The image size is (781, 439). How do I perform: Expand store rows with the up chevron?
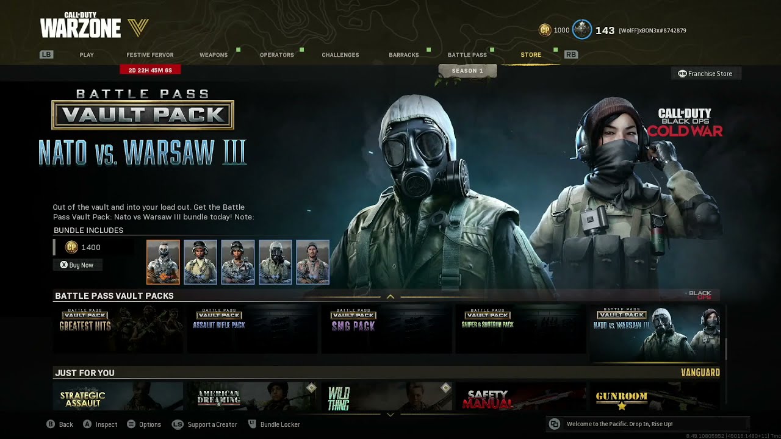click(390, 297)
